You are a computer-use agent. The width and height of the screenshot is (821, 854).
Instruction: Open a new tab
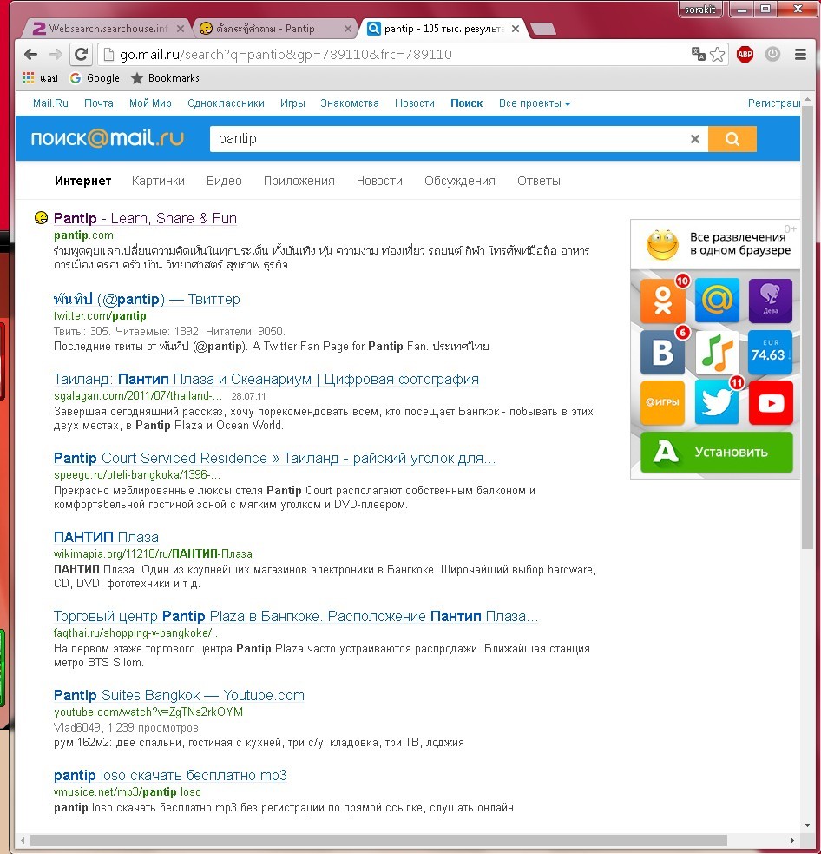pos(543,29)
